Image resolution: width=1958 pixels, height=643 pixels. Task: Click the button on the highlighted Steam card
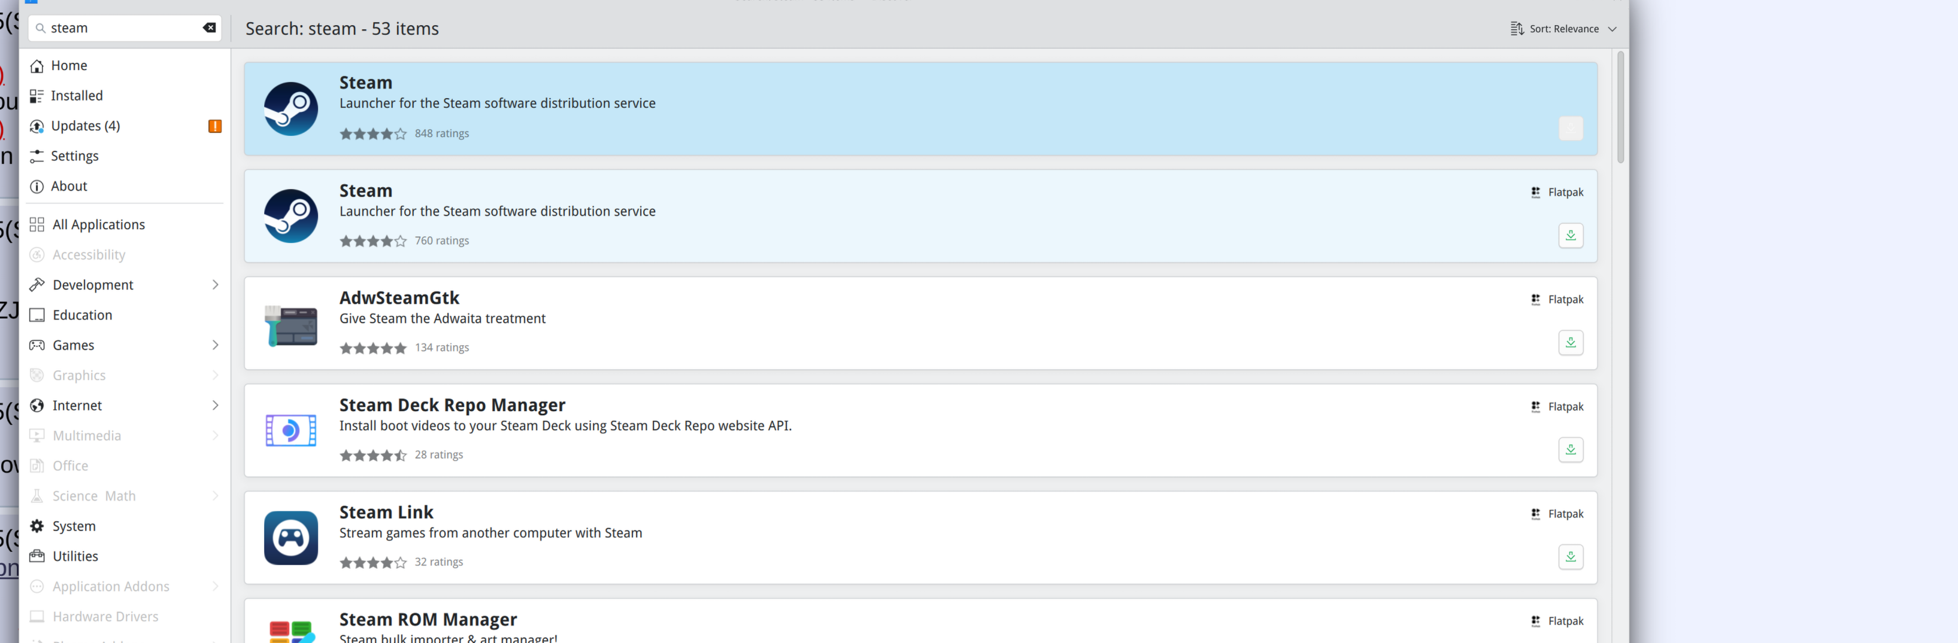click(1571, 128)
